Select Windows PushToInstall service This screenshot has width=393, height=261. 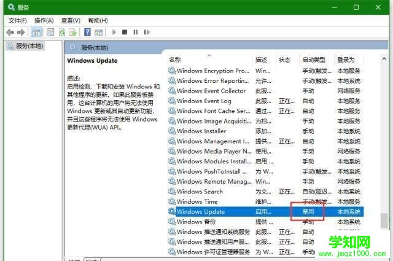tap(212, 171)
